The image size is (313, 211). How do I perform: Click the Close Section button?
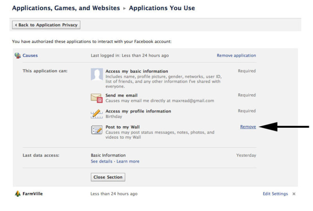[x=108, y=177]
